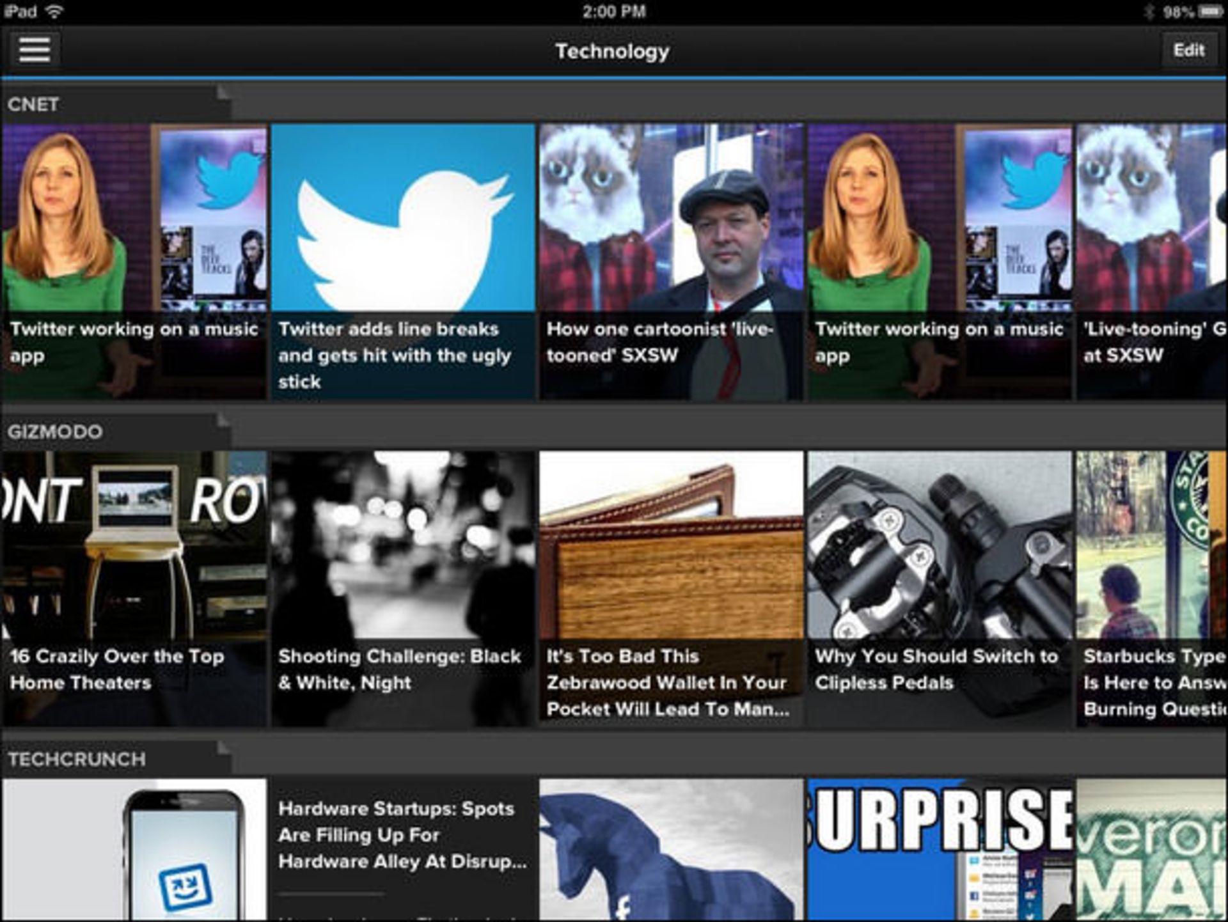This screenshot has height=922, width=1228.
Task: Open Why You Should Switch to Clipless Pedals
Action: pyautogui.click(x=939, y=588)
